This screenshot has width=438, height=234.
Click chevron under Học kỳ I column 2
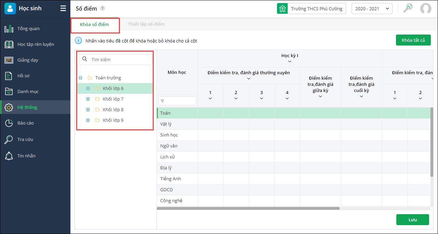(x=236, y=99)
